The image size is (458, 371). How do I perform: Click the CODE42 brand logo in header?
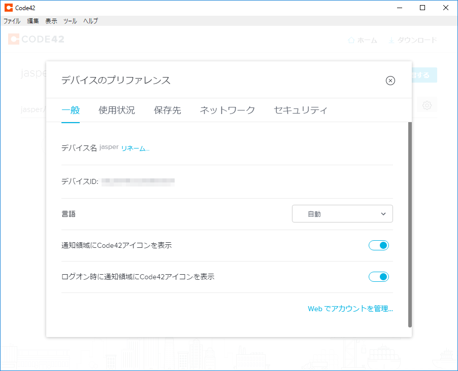36,39
